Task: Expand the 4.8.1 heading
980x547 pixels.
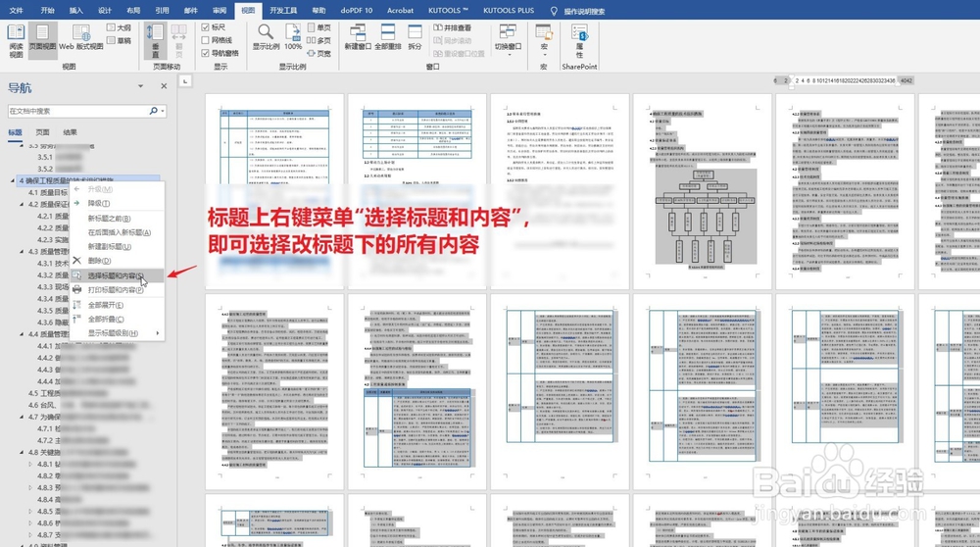Action: 30,464
